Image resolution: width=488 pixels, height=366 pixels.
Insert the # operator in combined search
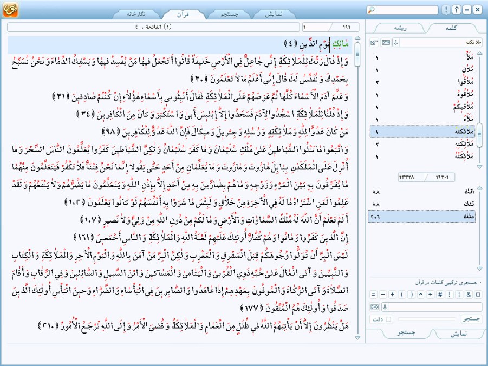tap(440, 294)
